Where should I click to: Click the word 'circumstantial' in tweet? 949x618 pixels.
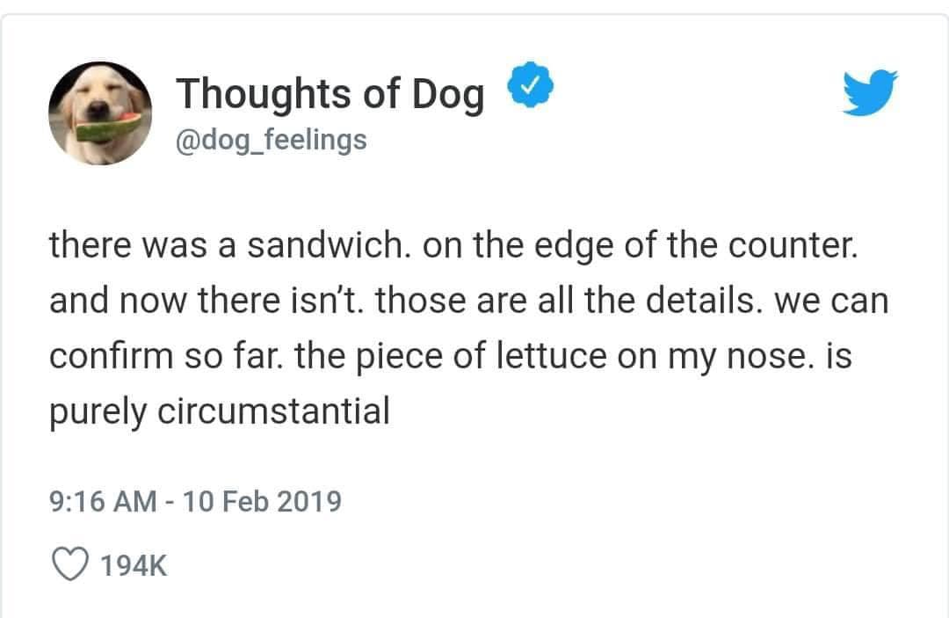pos(273,411)
